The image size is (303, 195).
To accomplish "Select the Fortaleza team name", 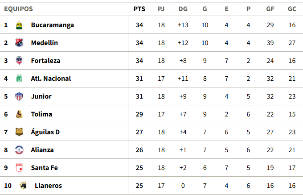I will (45, 61).
